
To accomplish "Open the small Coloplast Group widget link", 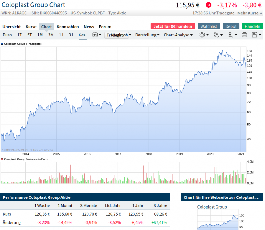I will tap(212, 207).
